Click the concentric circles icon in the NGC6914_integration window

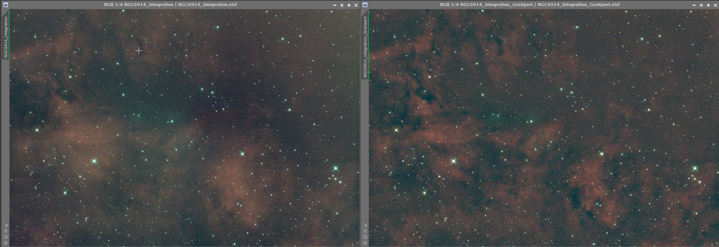pos(6,243)
